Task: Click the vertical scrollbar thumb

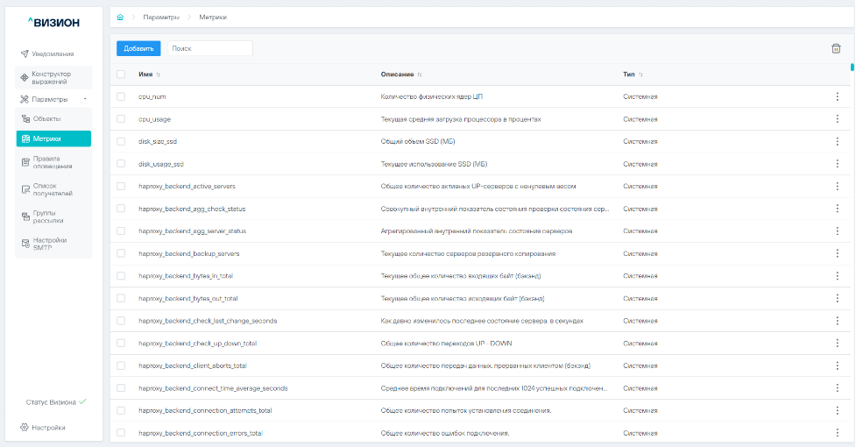Action: (x=852, y=67)
